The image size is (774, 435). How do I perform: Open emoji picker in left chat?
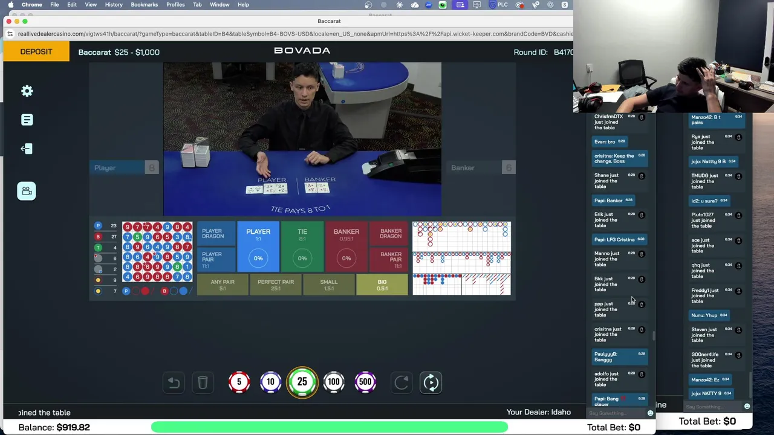(x=650, y=413)
